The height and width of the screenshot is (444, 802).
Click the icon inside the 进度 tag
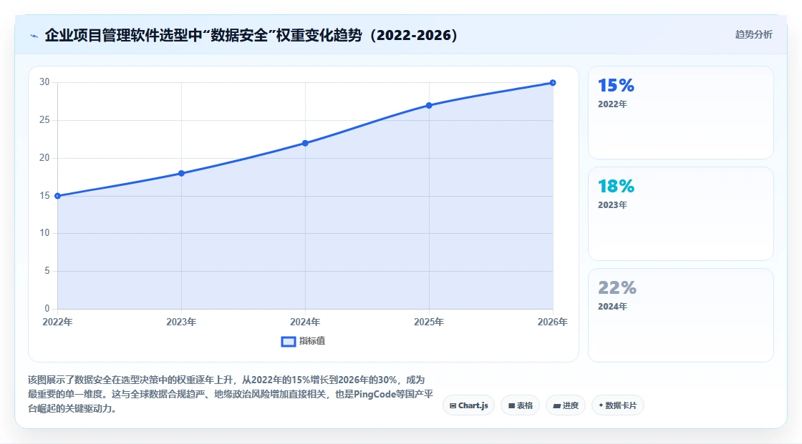coord(557,406)
